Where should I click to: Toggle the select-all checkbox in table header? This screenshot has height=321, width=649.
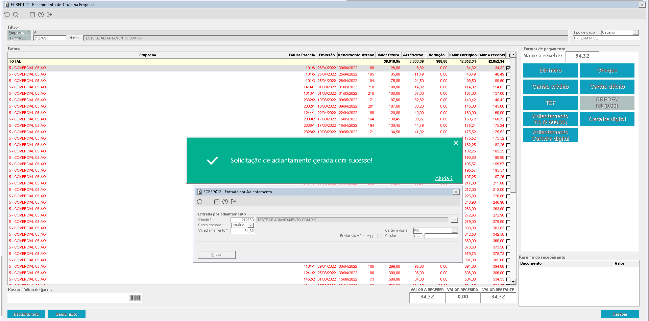pos(508,55)
